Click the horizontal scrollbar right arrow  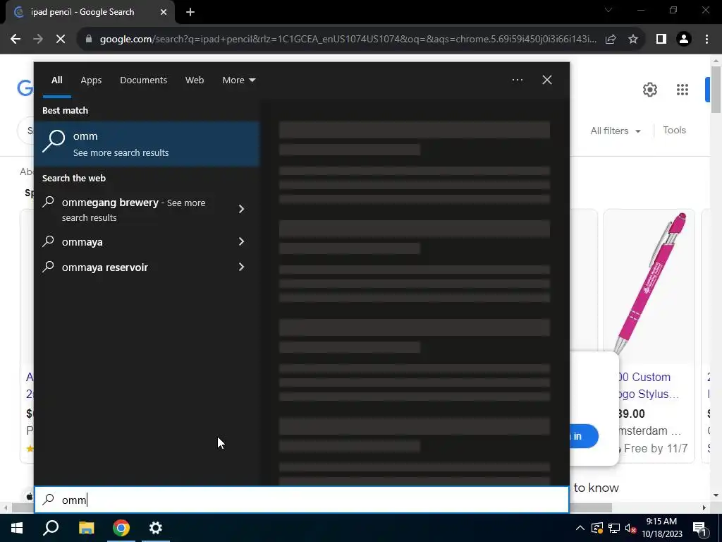coord(704,508)
